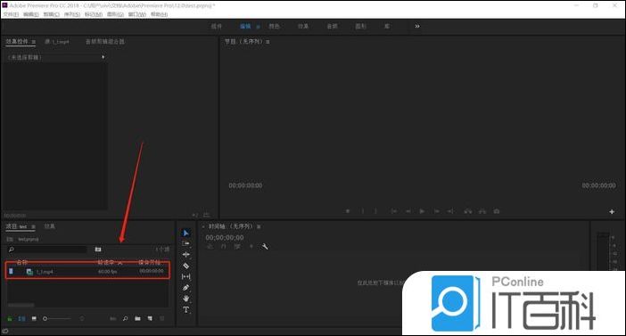Expand the no clip selected dropdown arrow
This screenshot has height=336, width=626.
pos(103,57)
